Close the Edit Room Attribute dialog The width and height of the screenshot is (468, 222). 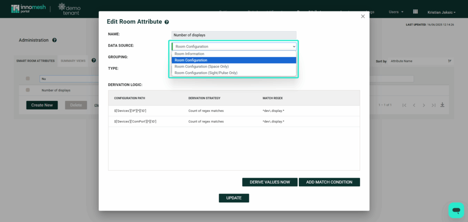coord(362,16)
